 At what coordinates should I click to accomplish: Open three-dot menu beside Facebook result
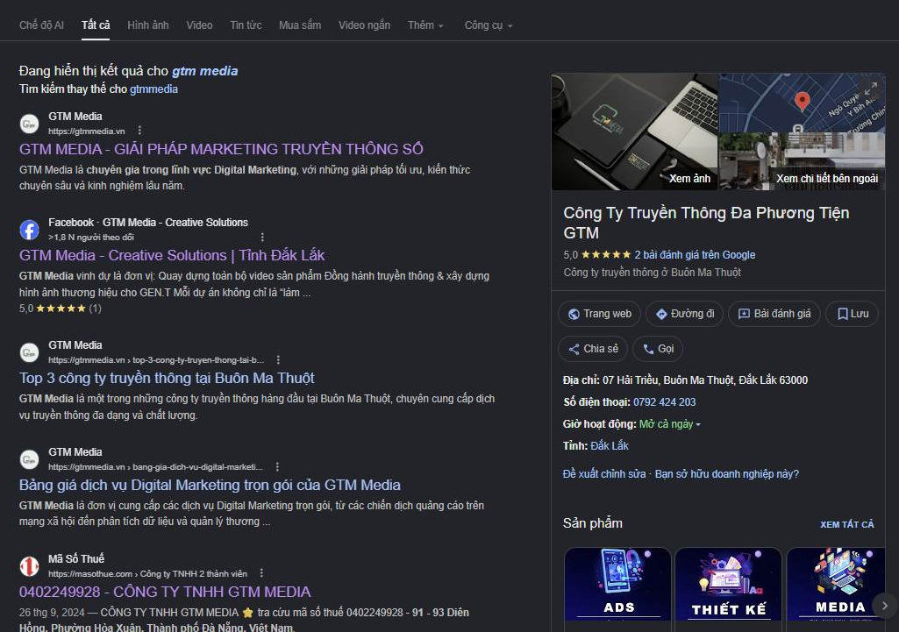pyautogui.click(x=262, y=237)
